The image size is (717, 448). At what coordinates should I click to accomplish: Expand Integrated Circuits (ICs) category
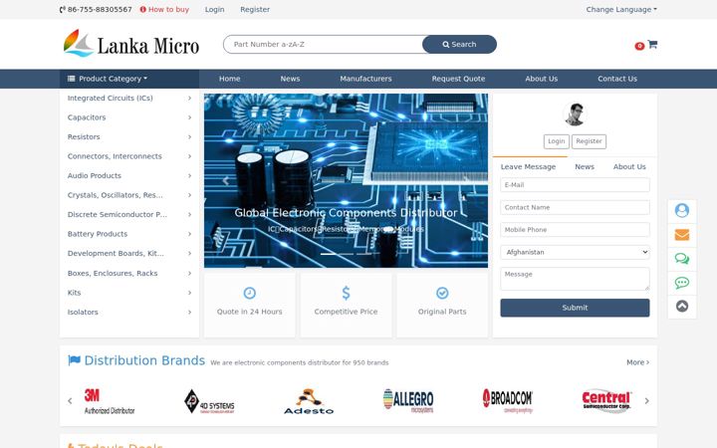pyautogui.click(x=129, y=98)
